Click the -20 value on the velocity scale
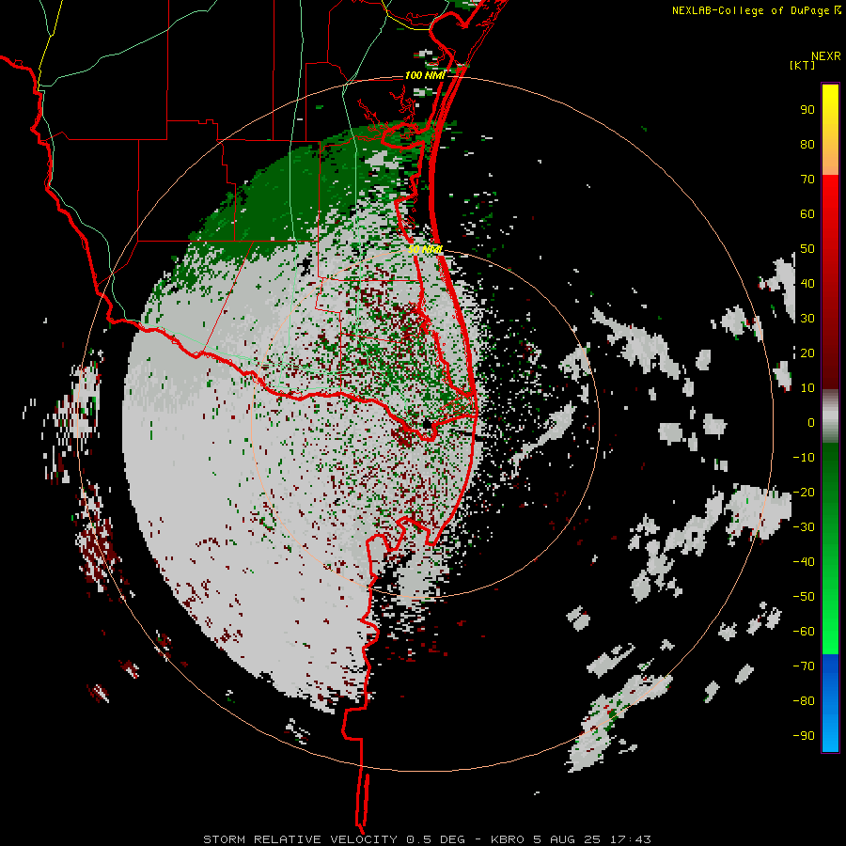This screenshot has width=846, height=846. coord(804,493)
